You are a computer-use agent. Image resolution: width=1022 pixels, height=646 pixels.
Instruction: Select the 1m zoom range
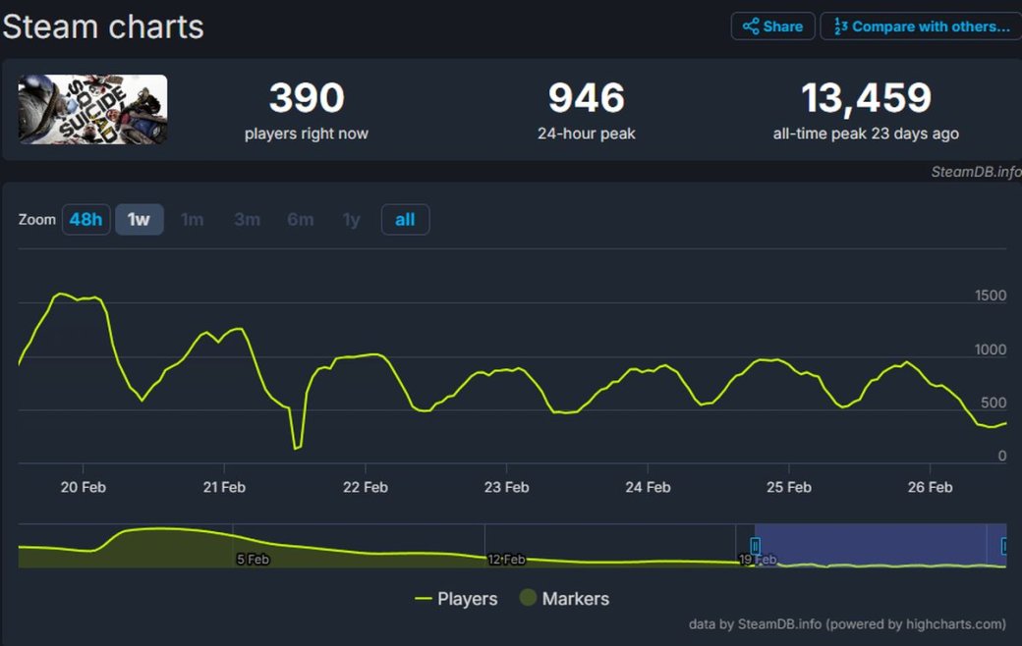(x=193, y=220)
